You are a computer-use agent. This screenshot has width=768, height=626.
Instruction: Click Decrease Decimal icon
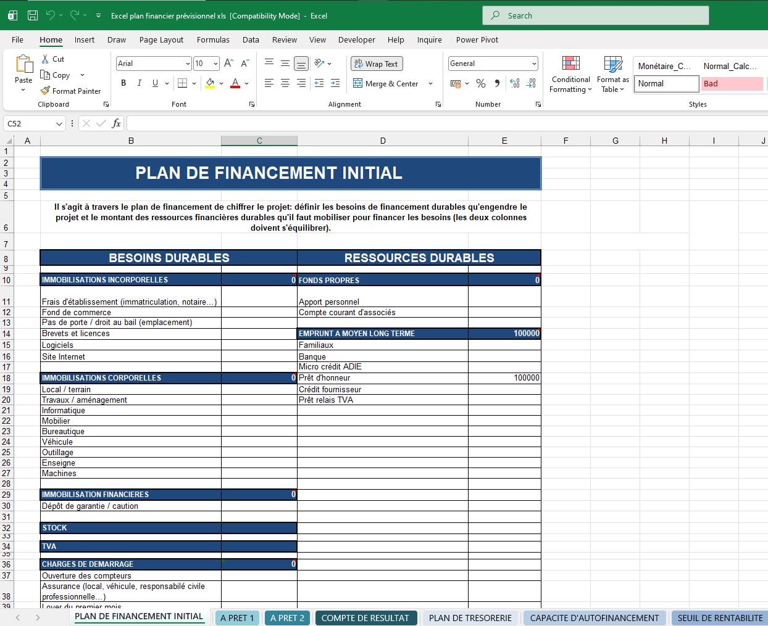(x=531, y=83)
